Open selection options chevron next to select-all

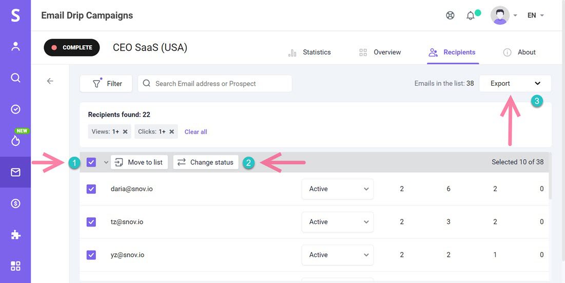click(x=106, y=162)
